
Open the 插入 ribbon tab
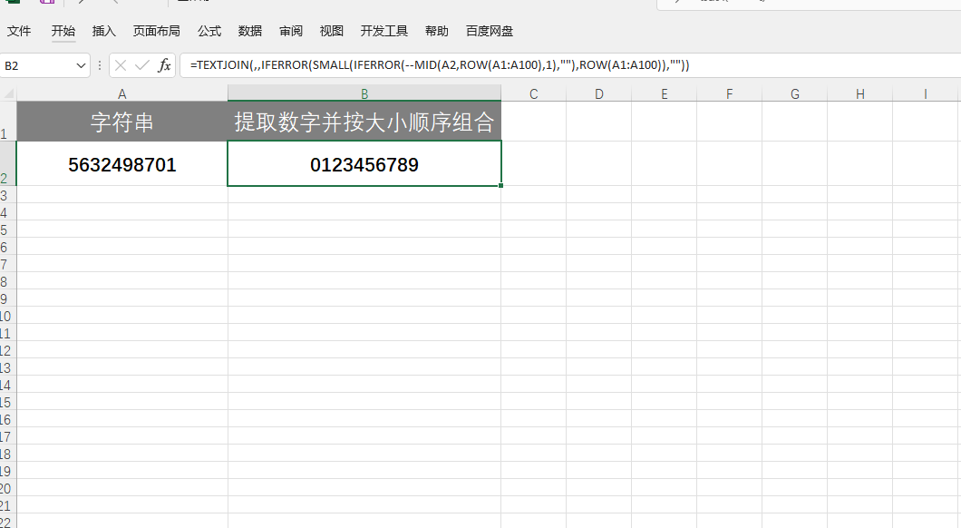coord(103,31)
